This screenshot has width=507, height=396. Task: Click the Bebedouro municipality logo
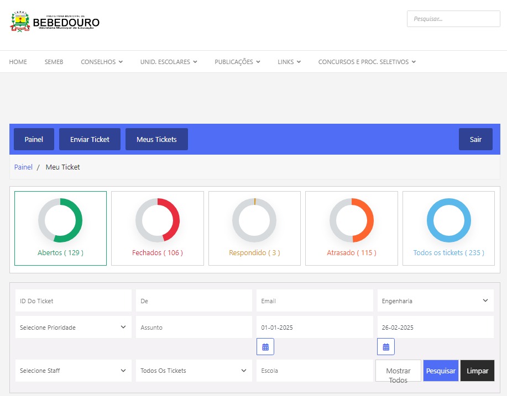pos(55,22)
